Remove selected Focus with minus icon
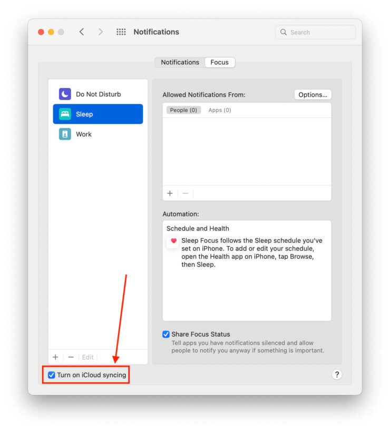 [71, 357]
